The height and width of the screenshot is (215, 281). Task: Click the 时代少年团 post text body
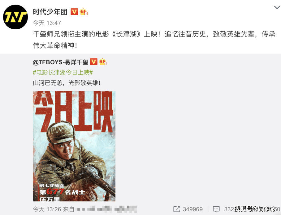154,40
